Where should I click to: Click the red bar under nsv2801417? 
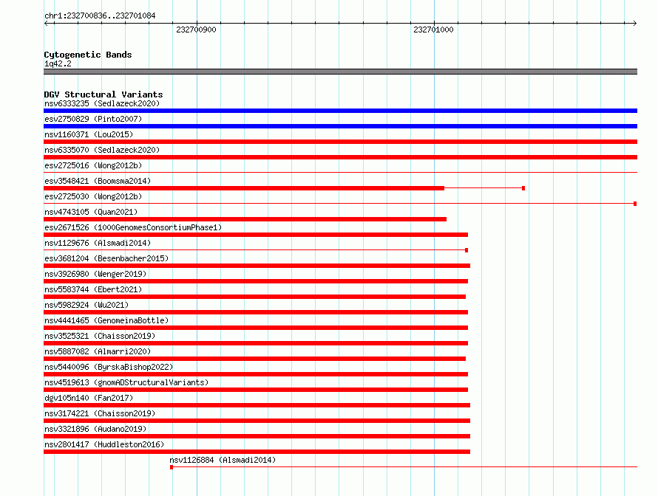(x=257, y=452)
